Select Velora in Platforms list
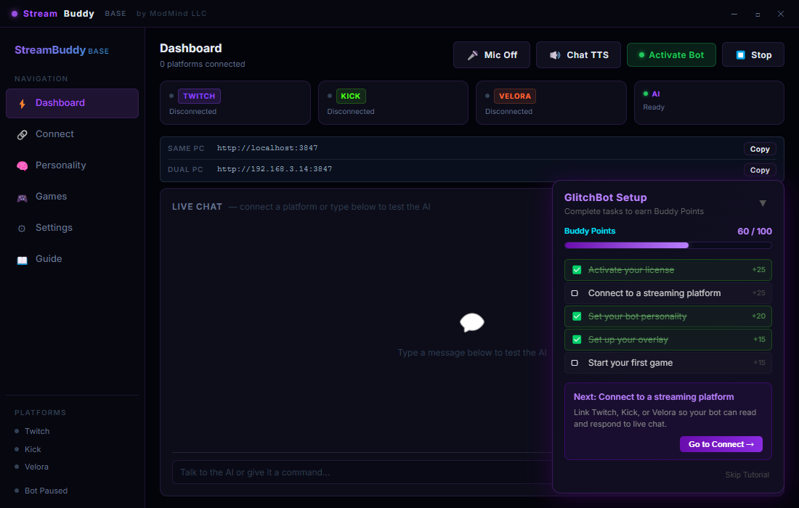799x508 pixels. pos(37,467)
